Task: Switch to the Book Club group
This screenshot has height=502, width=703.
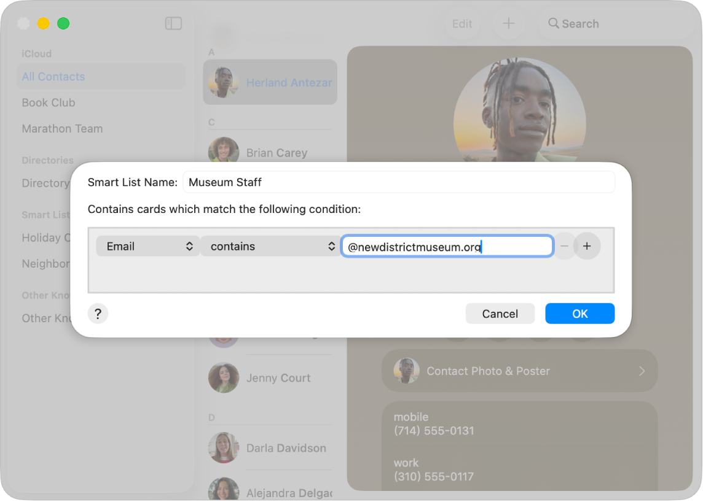Action: [48, 102]
